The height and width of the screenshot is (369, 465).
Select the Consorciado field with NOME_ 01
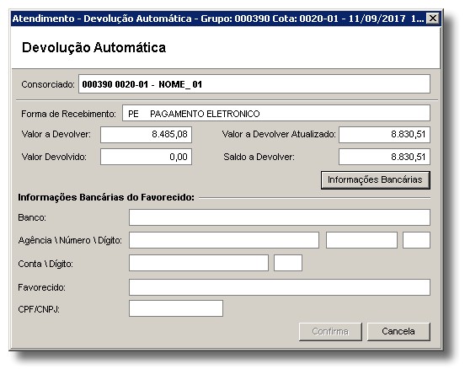pyautogui.click(x=254, y=84)
